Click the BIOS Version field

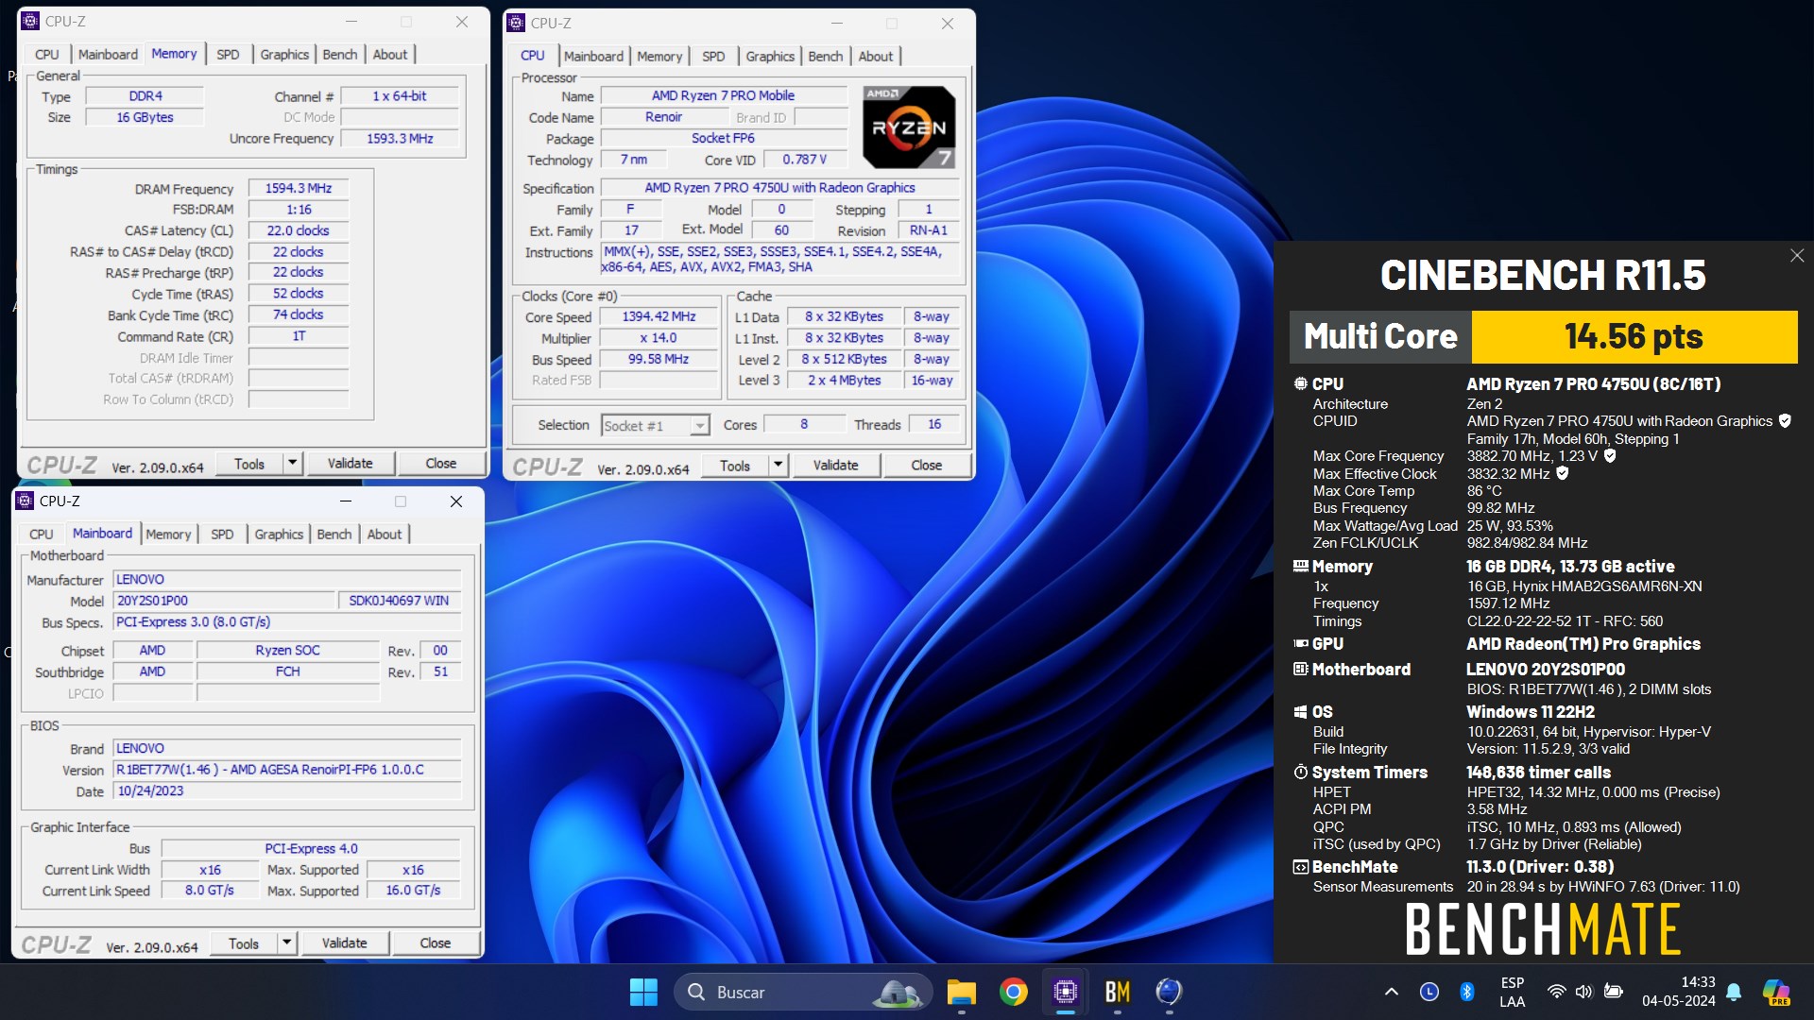click(287, 770)
